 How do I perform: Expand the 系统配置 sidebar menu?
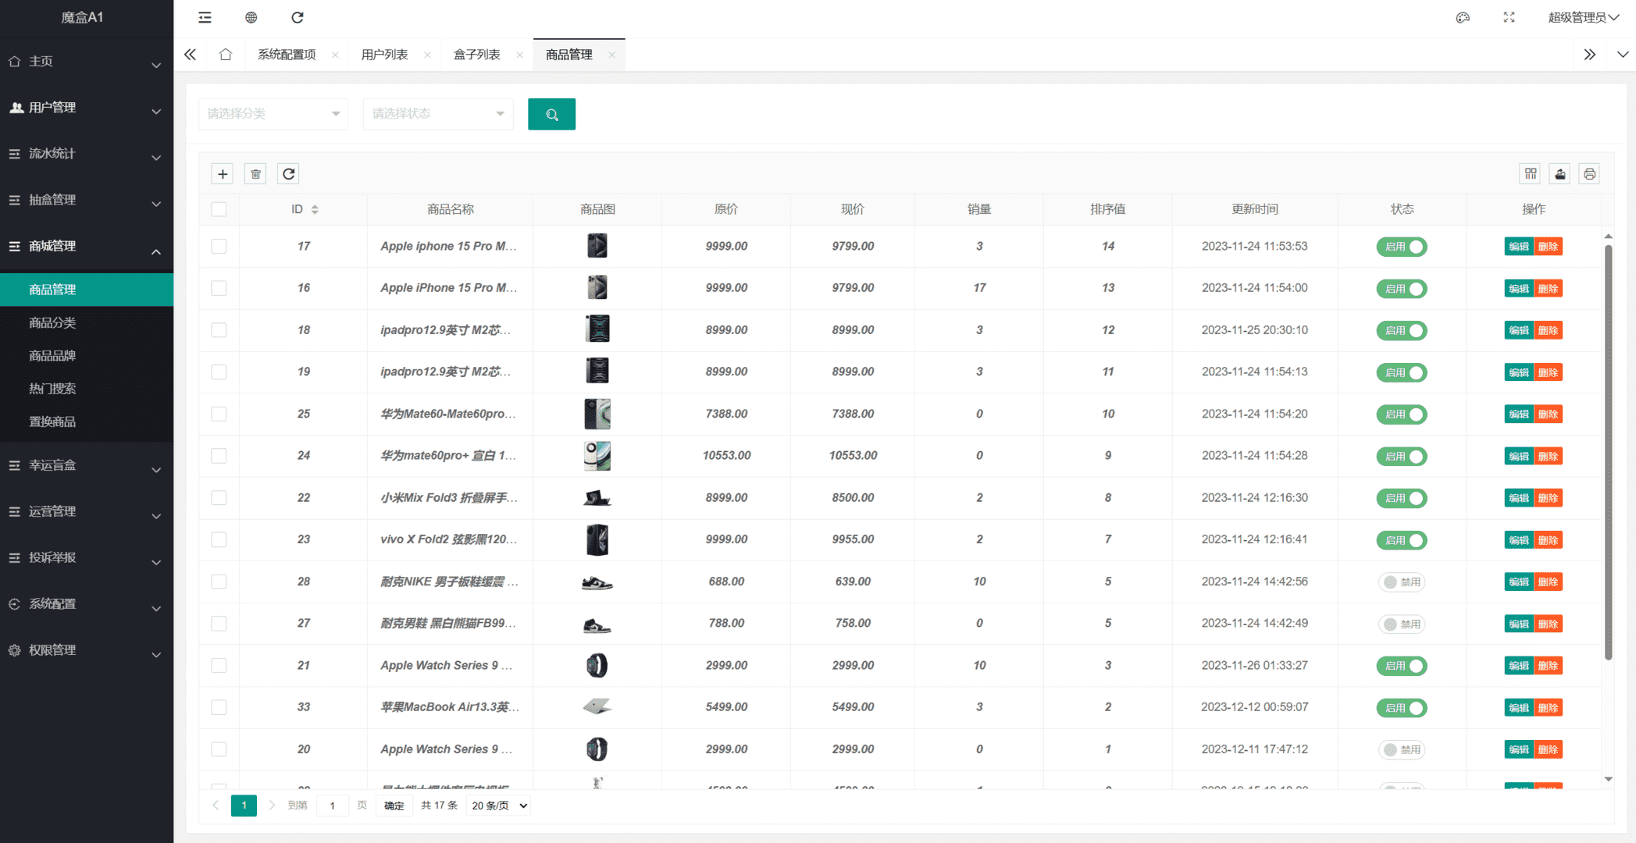tap(87, 604)
